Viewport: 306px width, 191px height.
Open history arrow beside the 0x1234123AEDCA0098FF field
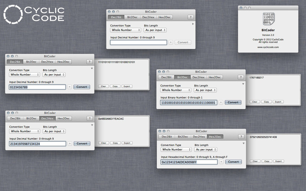(x=221, y=162)
